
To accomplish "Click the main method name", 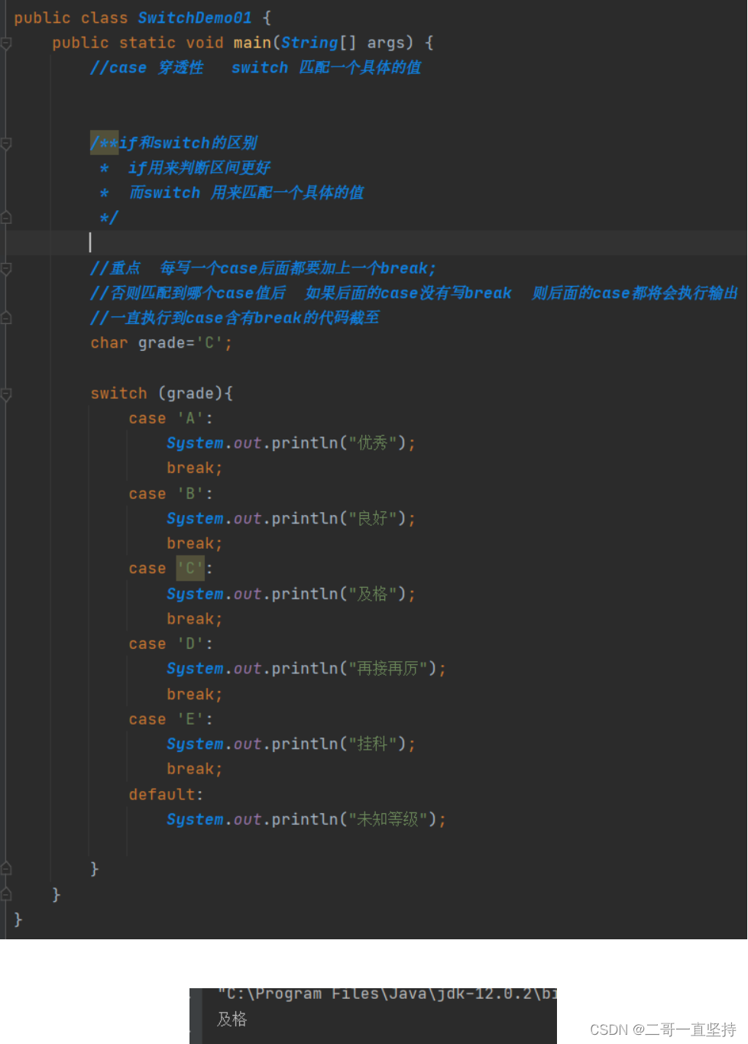I will pos(252,42).
